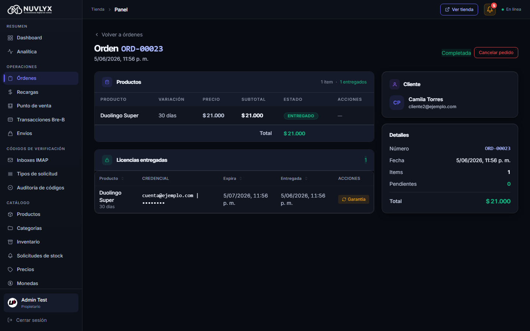This screenshot has width=530, height=331.
Task: Click the Recargas dollar icon
Action: coord(10,92)
